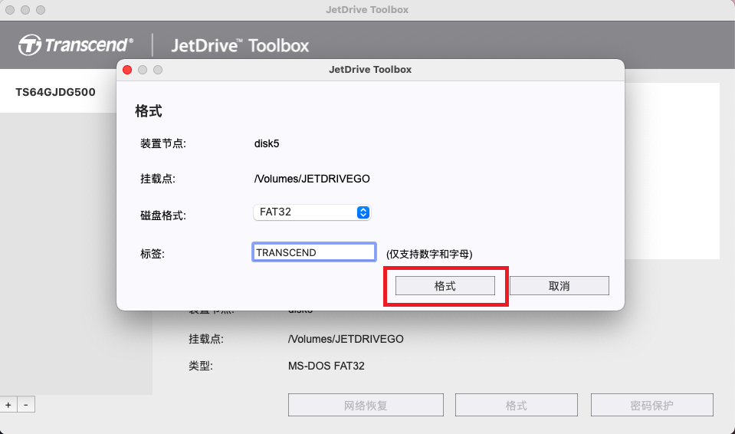Click the 标签 field label in dialog
Image resolution: width=735 pixels, height=434 pixels.
tap(153, 254)
